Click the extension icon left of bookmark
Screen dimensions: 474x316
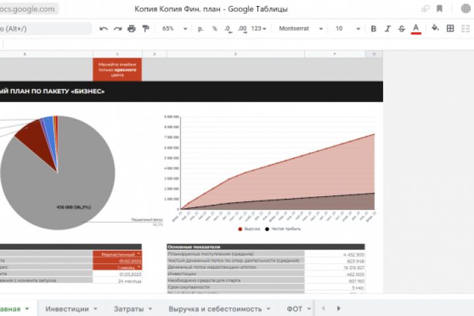(x=425, y=9)
